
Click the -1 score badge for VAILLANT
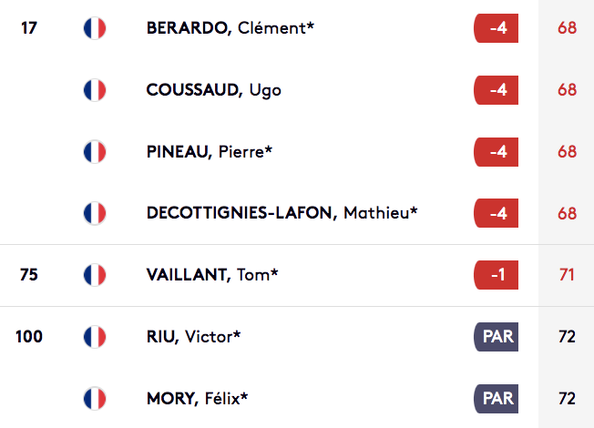point(496,275)
